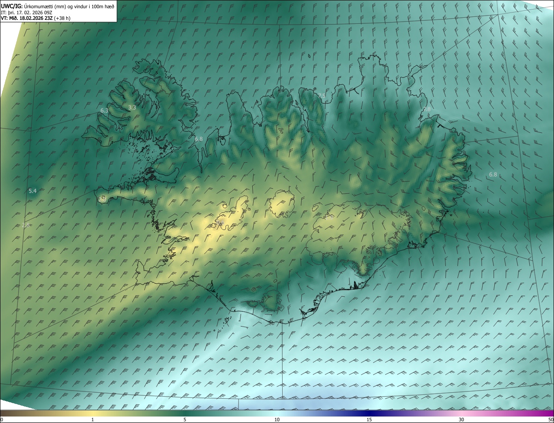The width and height of the screenshot is (554, 423).
Task: Click the '15' tick on the colour scale
Action: click(369, 420)
